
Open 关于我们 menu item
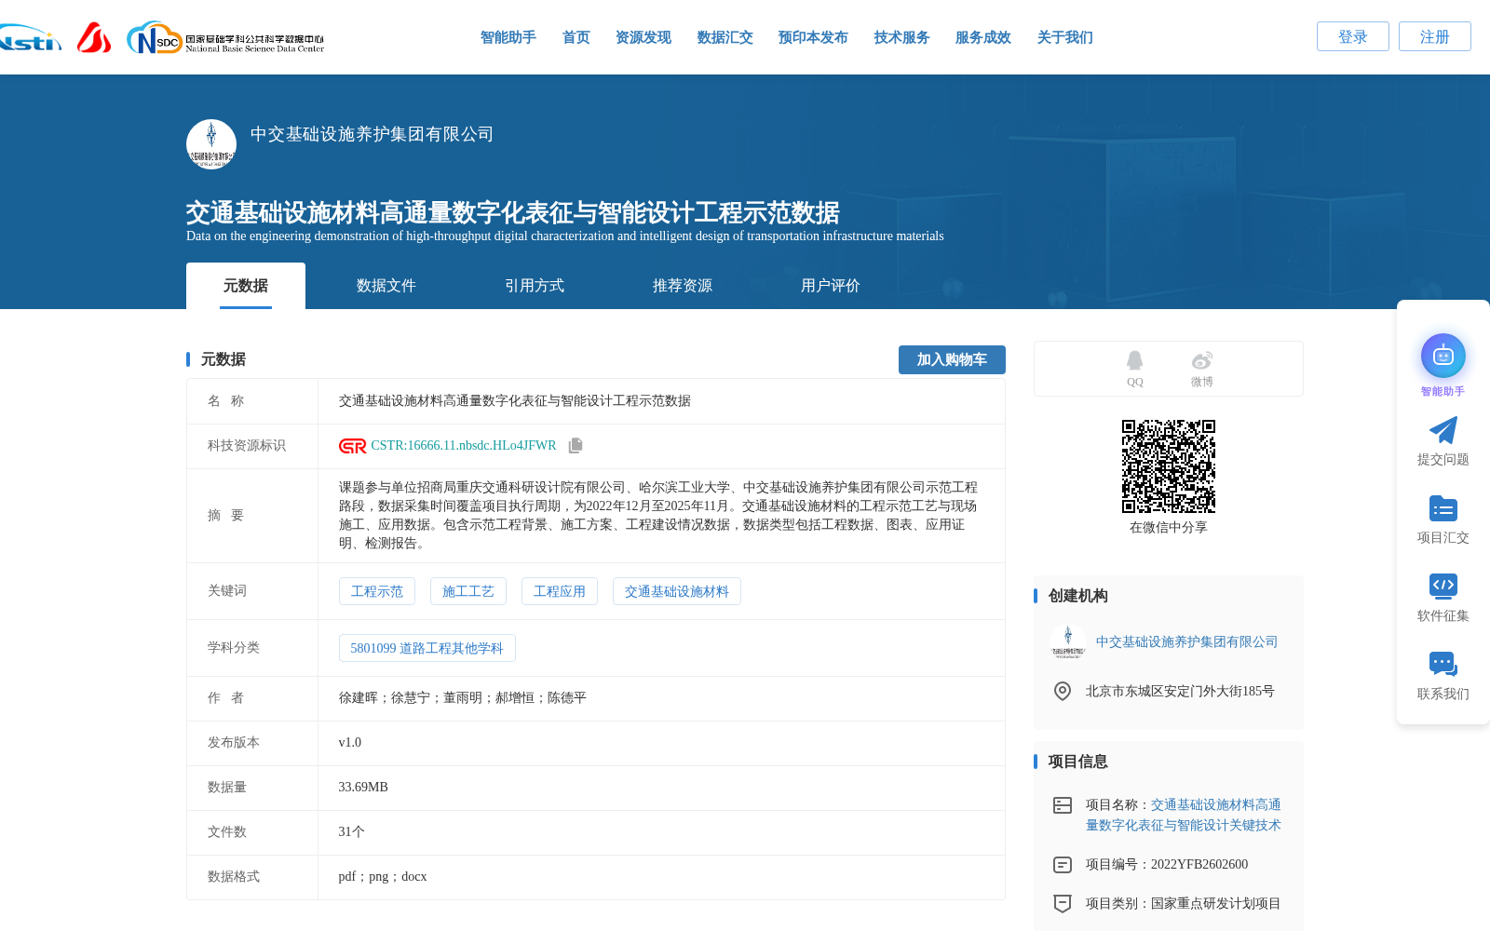(1065, 37)
